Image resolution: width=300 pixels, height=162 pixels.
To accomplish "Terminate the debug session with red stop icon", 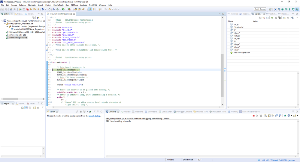I will 27,9.
